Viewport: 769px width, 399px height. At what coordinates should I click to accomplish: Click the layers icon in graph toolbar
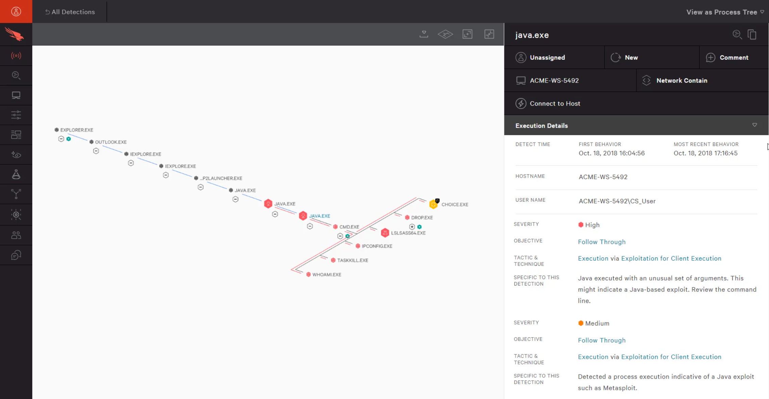(445, 34)
